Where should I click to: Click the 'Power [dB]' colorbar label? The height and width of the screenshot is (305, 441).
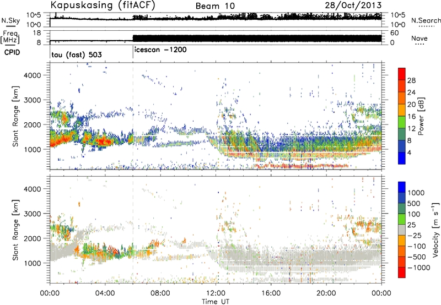(421, 116)
